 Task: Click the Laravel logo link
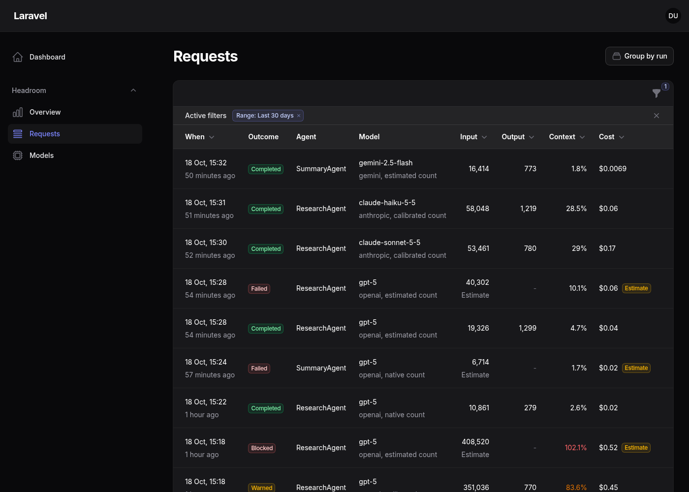[x=31, y=16]
